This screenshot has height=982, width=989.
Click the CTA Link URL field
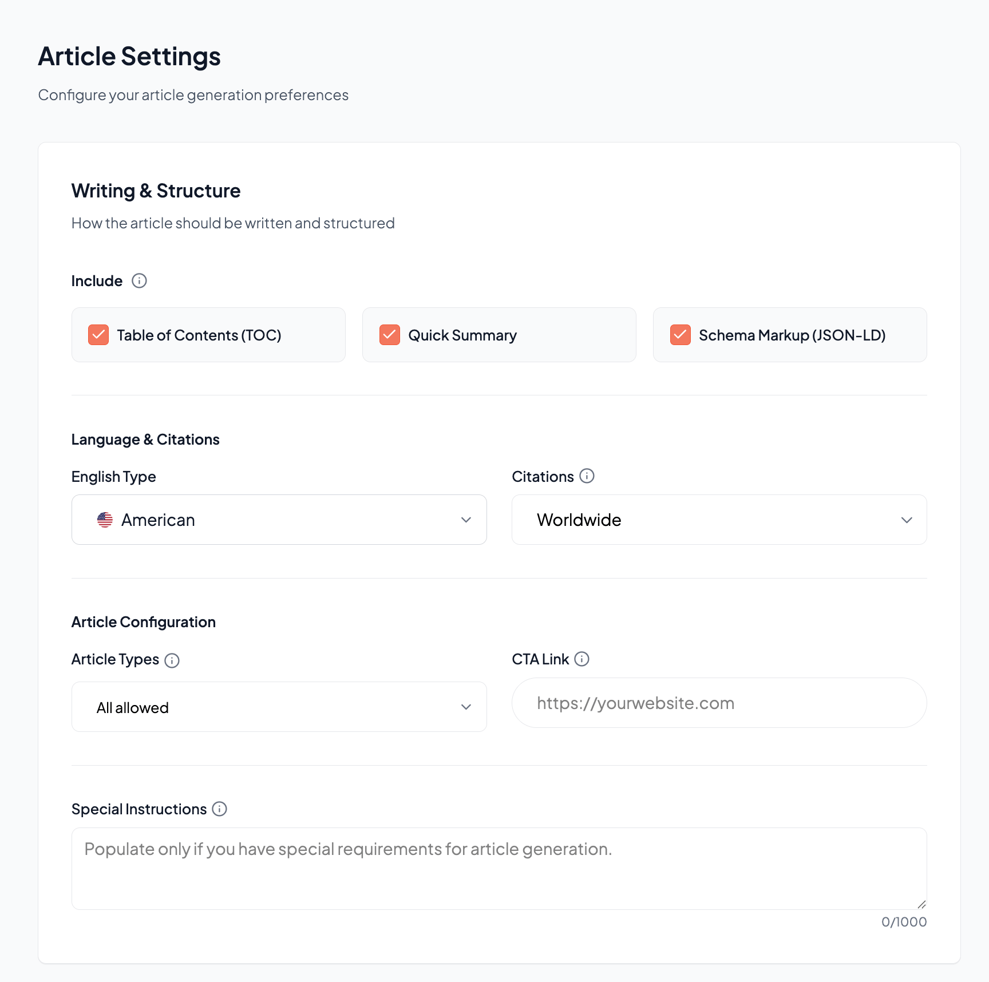tap(718, 703)
